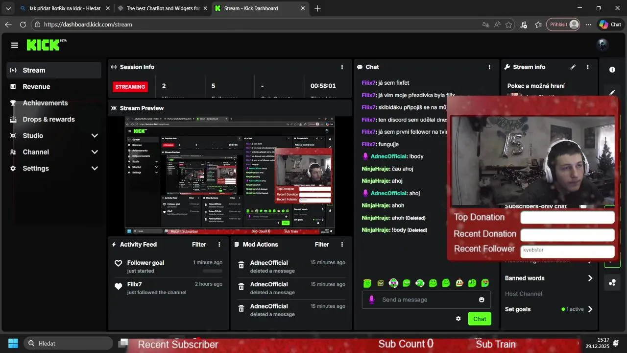Insert the emote with white headphones

click(x=420, y=283)
